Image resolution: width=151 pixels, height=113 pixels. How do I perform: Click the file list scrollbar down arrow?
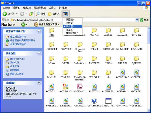pos(148,110)
